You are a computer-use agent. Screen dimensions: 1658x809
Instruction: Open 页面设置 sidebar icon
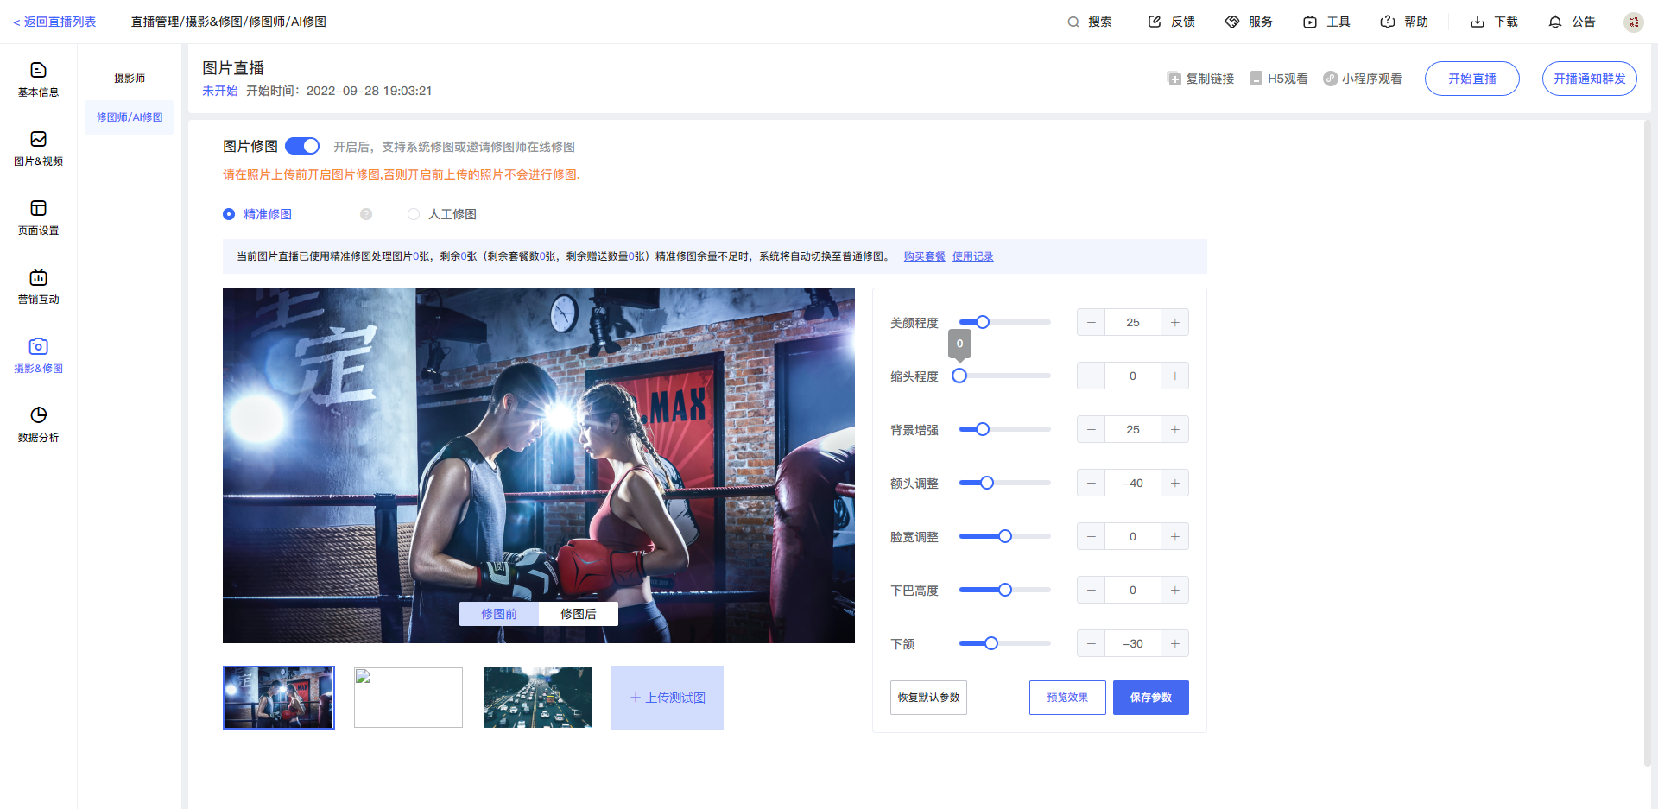(38, 208)
